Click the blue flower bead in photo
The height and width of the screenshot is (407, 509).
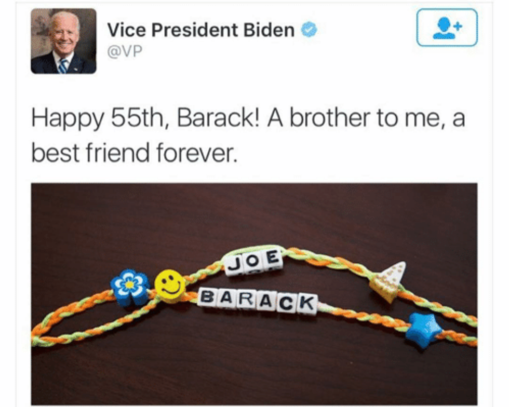click(130, 288)
